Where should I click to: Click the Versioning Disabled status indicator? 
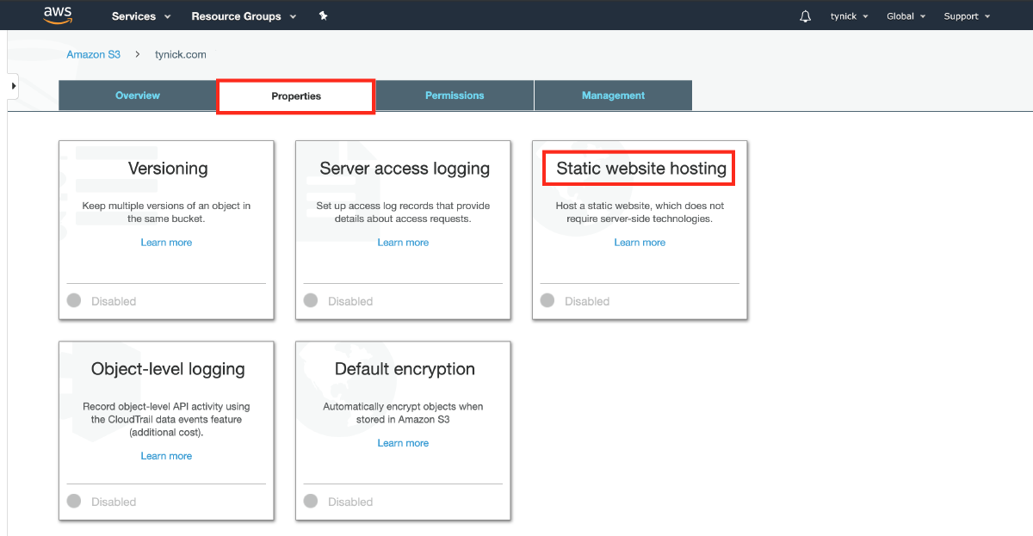pyautogui.click(x=74, y=300)
